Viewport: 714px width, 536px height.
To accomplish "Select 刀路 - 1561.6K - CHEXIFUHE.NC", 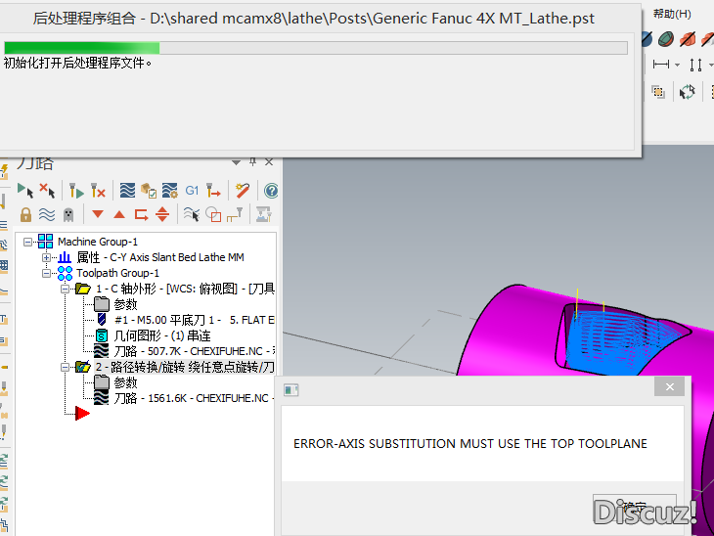I will 194,398.
